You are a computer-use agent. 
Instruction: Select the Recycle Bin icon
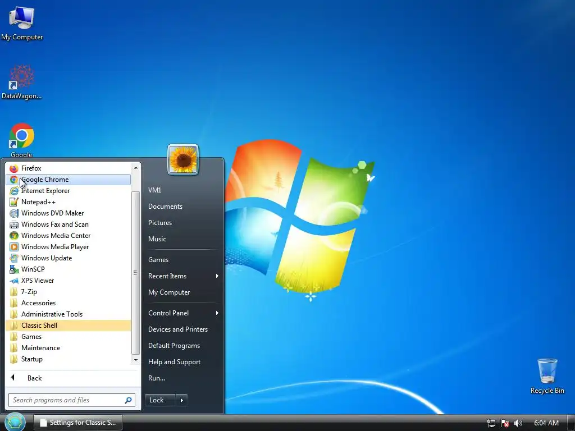tap(547, 377)
